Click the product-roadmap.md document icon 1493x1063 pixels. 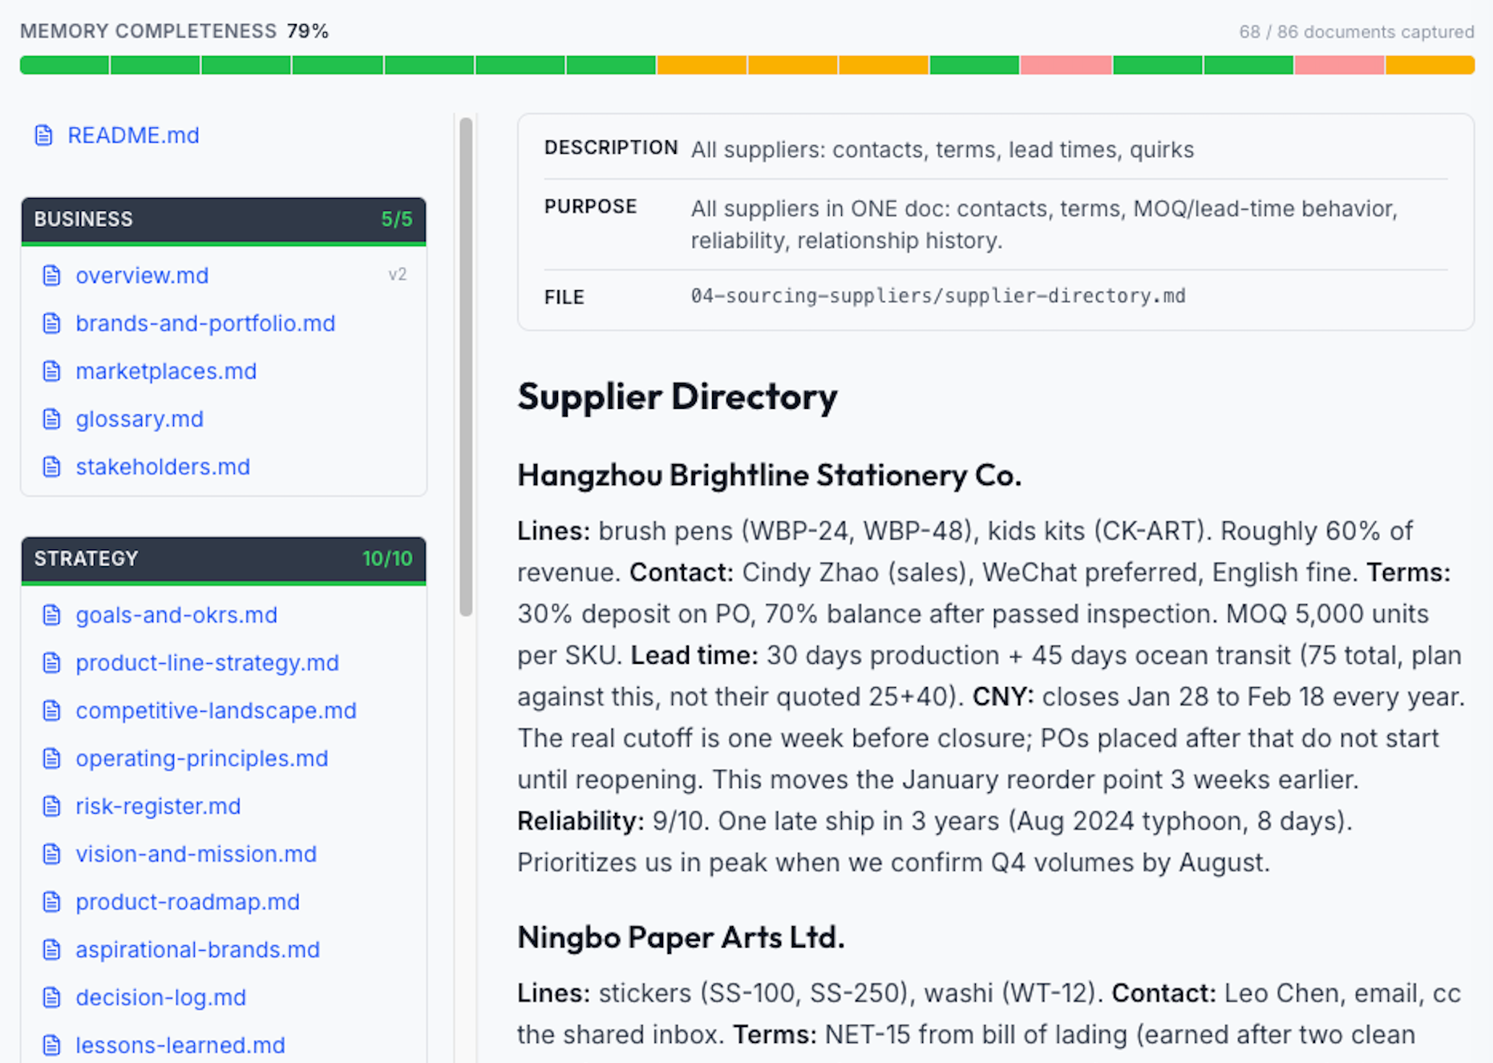[x=51, y=902]
